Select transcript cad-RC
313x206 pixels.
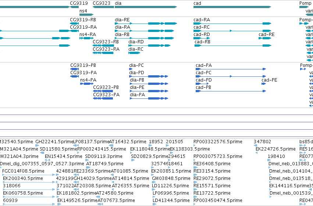(x=202, y=27)
